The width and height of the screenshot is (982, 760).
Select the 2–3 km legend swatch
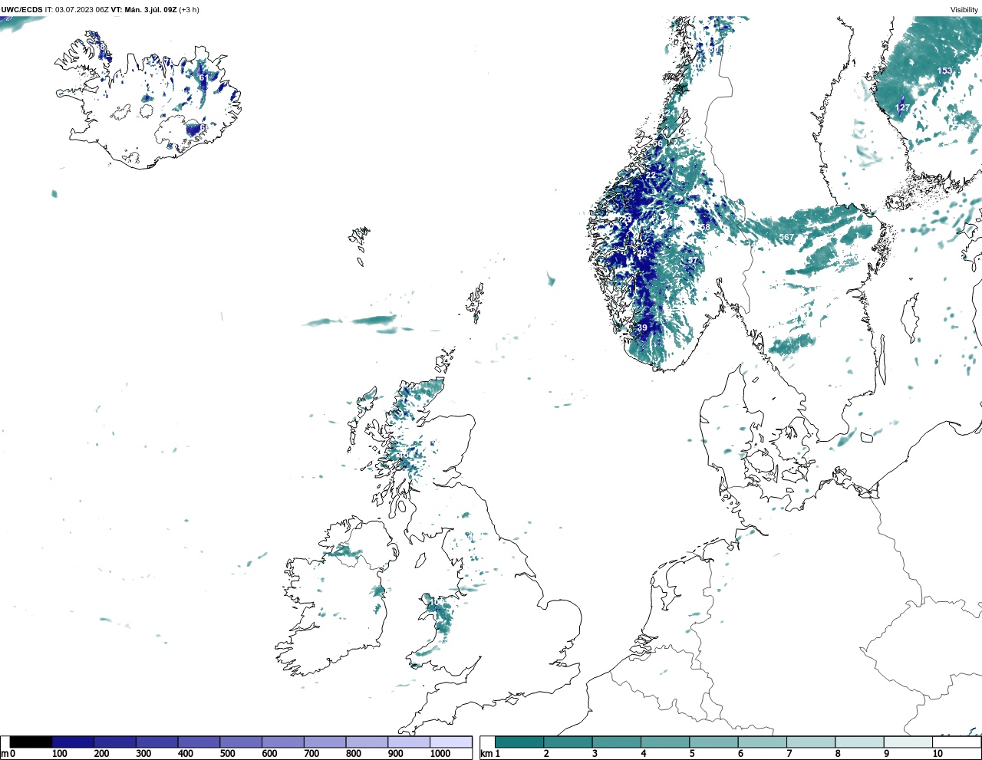point(568,742)
